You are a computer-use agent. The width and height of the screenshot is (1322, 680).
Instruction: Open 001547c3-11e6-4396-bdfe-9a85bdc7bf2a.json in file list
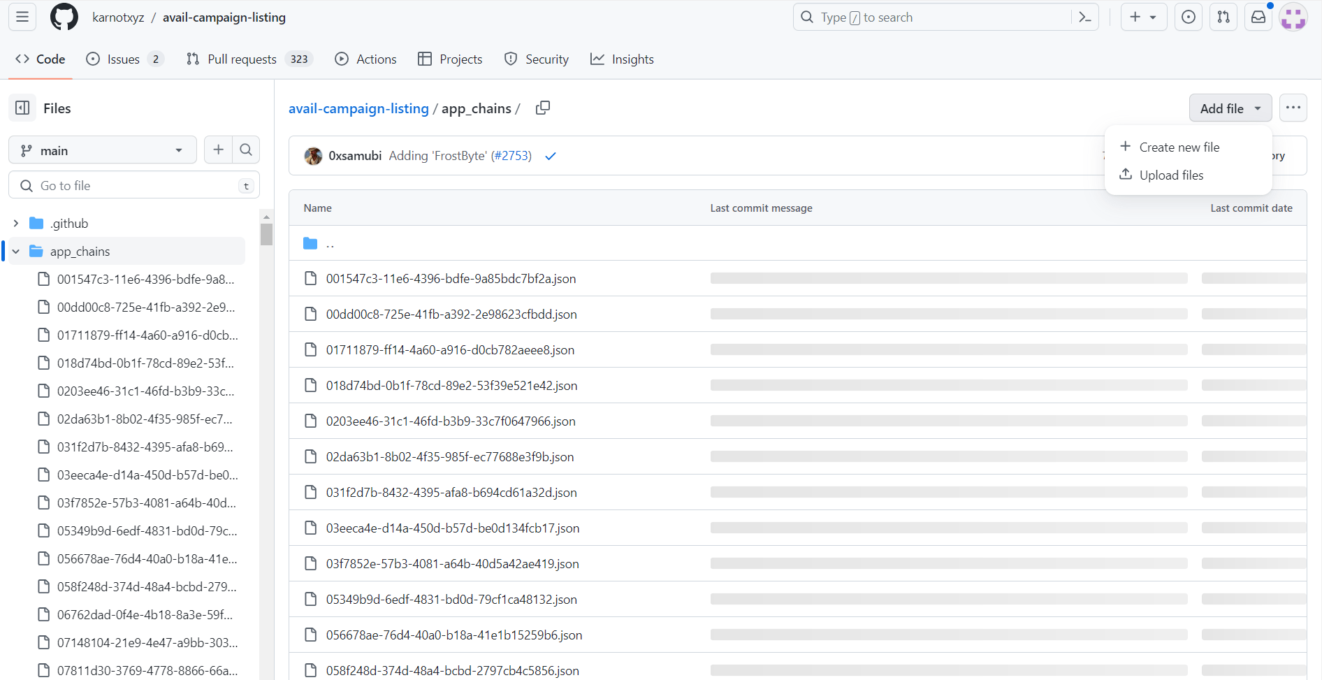click(x=451, y=279)
